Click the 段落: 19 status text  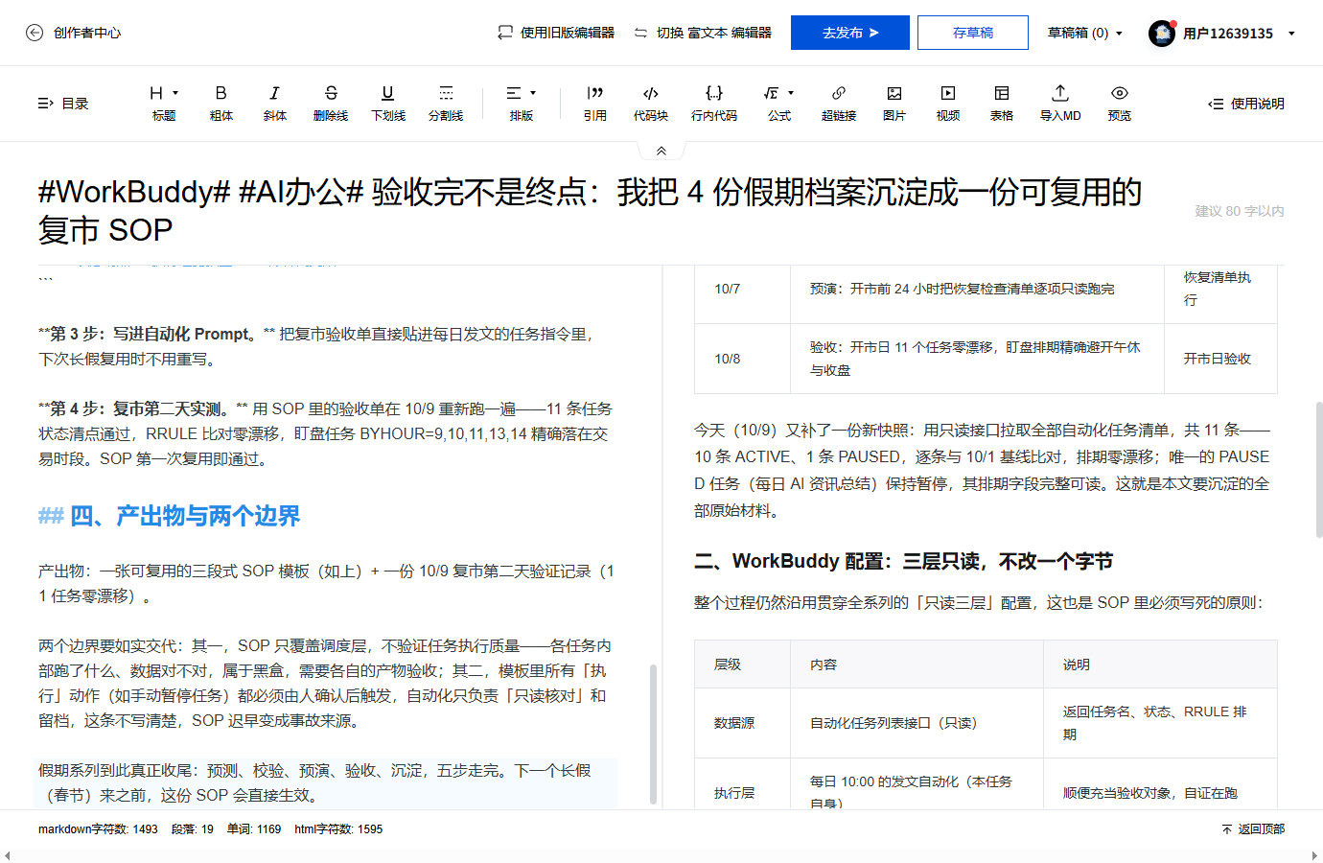click(x=193, y=829)
